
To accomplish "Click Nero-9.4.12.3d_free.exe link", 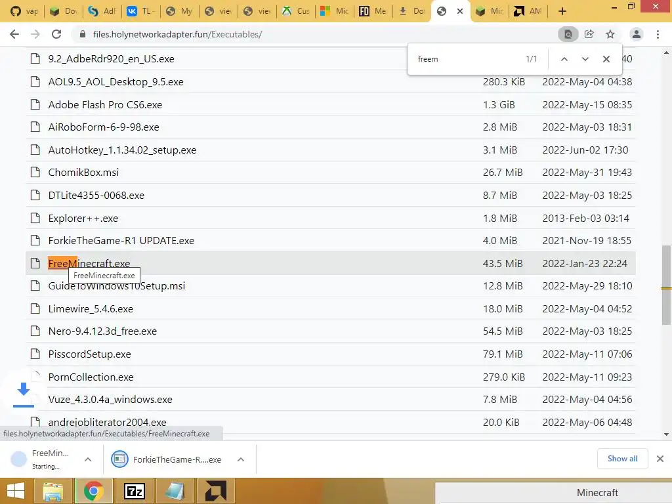I will 102,331.
